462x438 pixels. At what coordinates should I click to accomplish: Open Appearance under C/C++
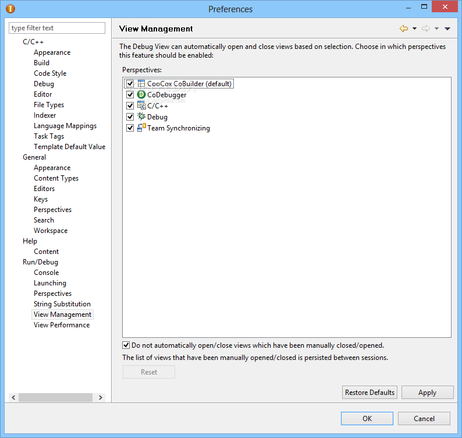[x=52, y=52]
